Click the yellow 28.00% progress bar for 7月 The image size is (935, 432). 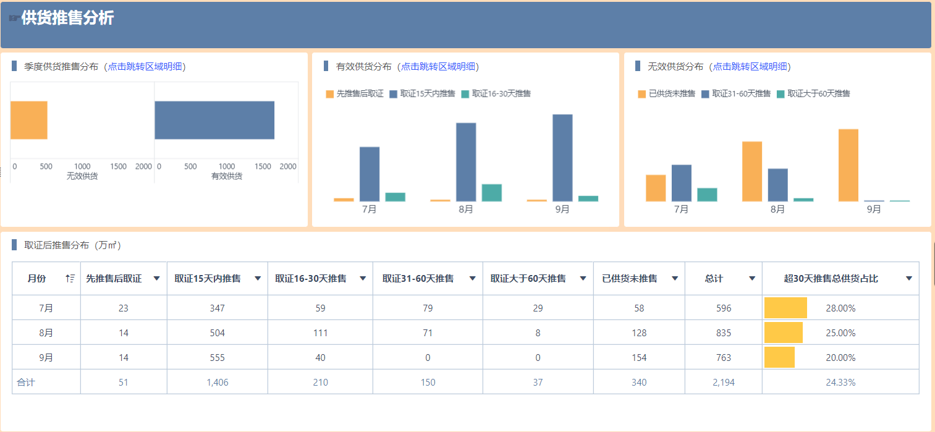coord(785,308)
